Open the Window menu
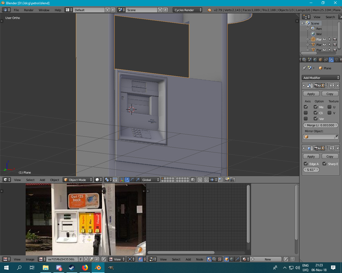 (44, 10)
